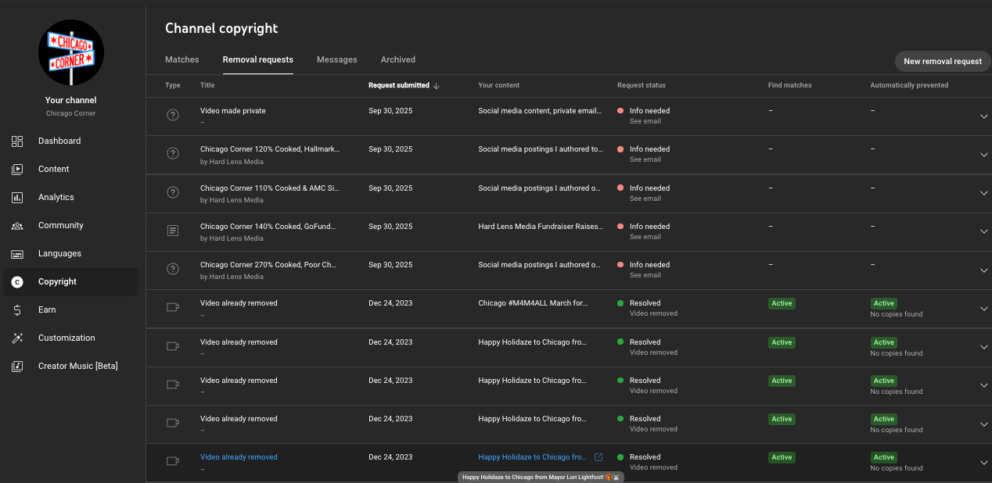992x483 pixels.
Task: Click the Your content column header
Action: 499,86
